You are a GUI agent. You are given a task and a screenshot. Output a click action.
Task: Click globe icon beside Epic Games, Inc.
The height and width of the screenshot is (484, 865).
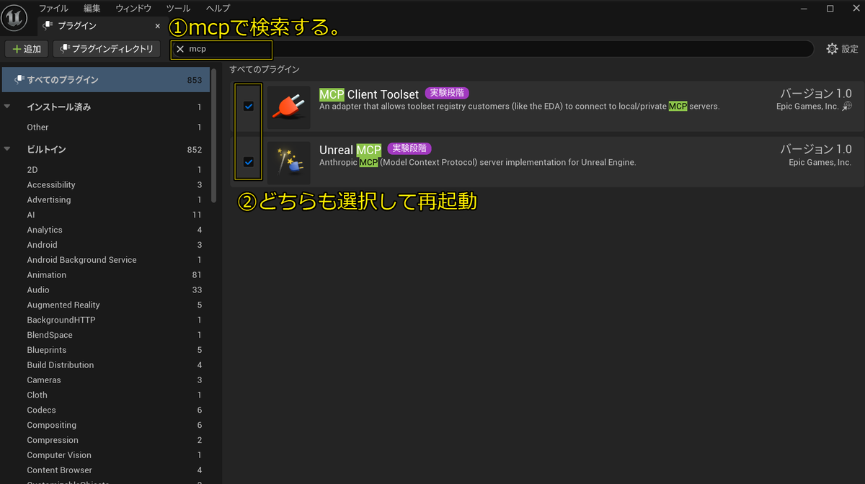[847, 106]
